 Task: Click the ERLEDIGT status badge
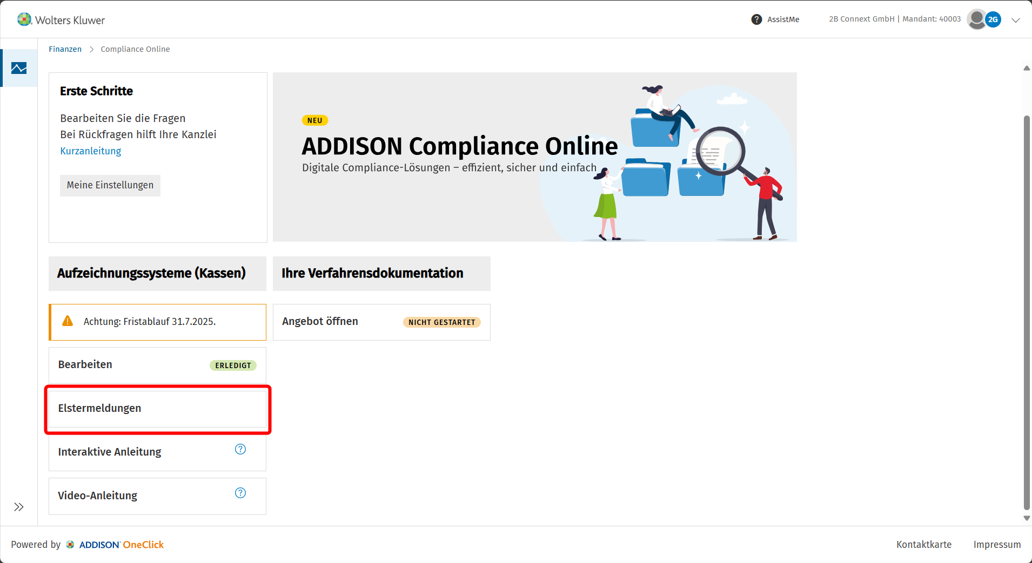233,365
